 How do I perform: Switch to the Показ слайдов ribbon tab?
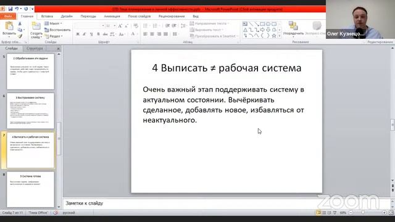tap(139, 17)
